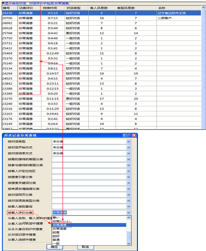
Task: Select conversation row 25768
Action: click(x=101, y=33)
